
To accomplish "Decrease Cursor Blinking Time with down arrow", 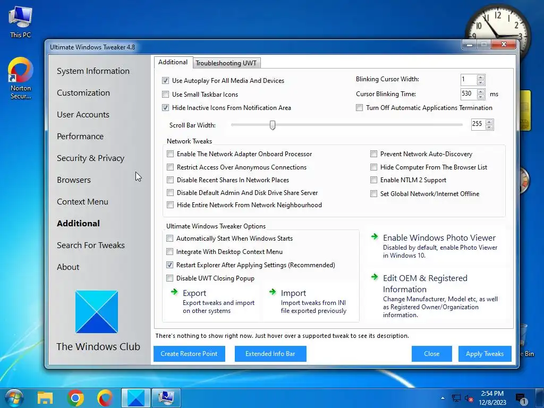I will [480, 97].
